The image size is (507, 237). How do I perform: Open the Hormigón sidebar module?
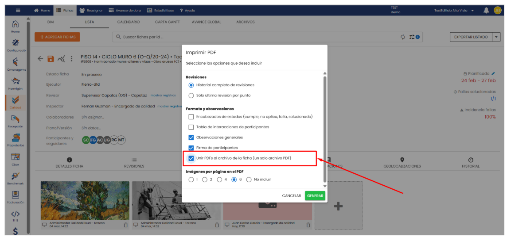(16, 81)
